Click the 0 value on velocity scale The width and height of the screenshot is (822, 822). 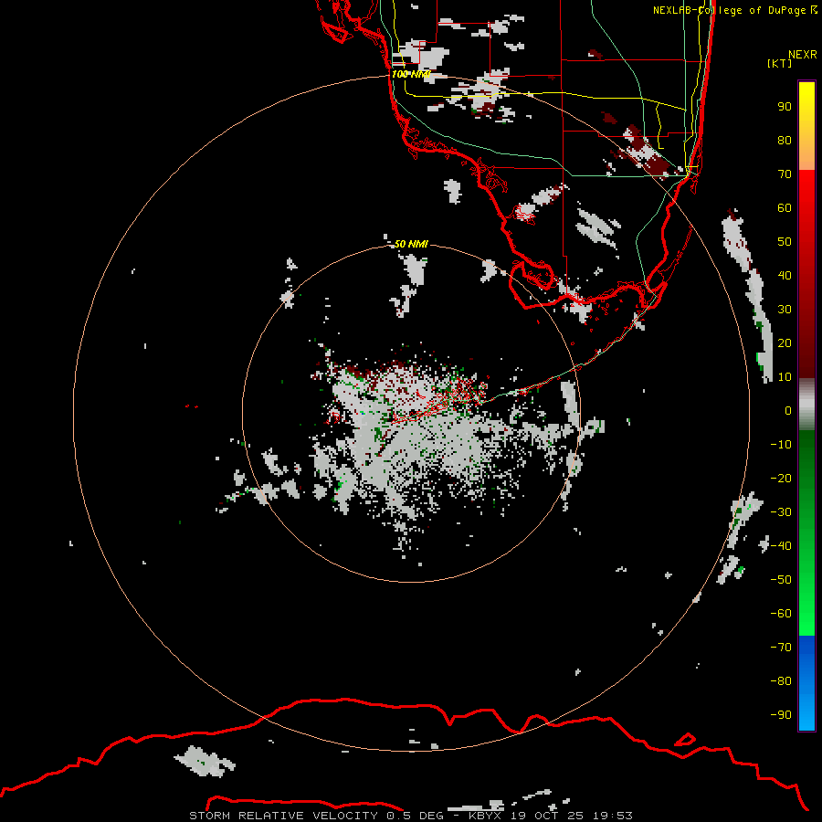(x=788, y=410)
